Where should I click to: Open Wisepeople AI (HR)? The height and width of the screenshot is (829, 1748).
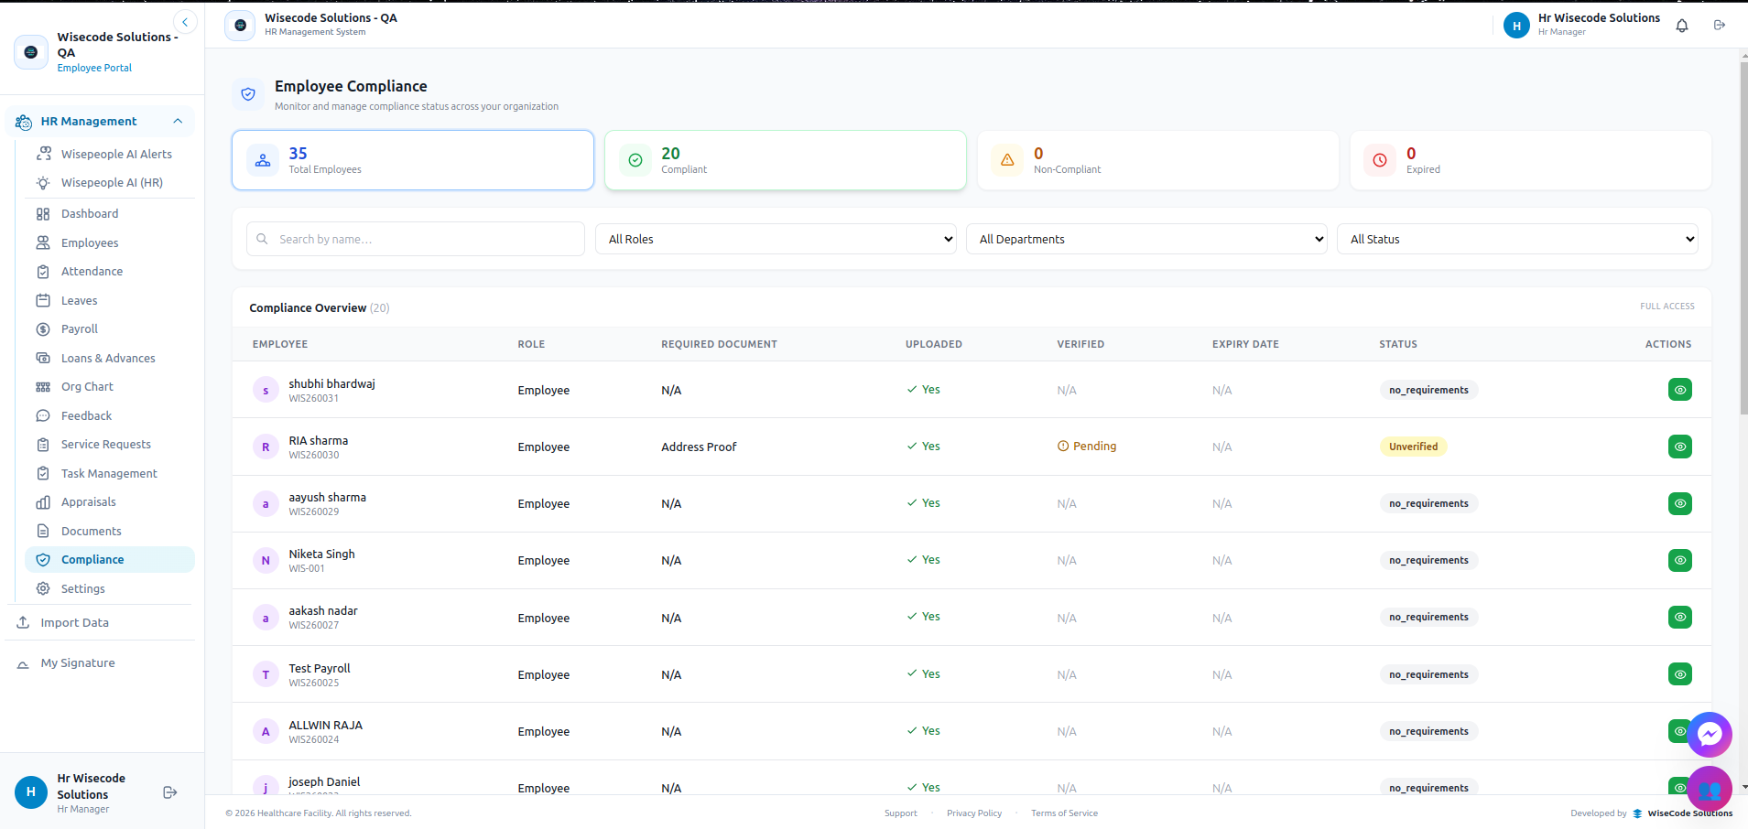click(x=110, y=182)
